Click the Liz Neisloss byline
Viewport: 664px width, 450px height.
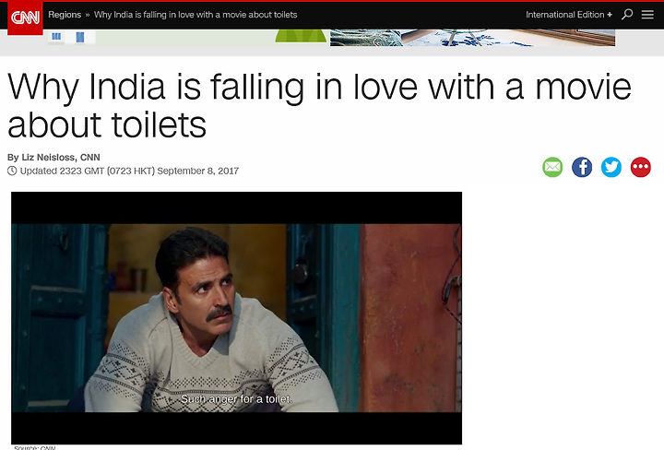tap(53, 158)
